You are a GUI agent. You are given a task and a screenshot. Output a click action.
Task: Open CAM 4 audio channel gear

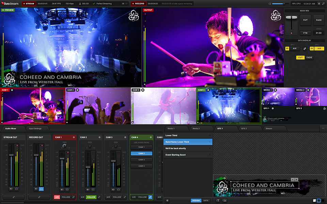(151, 137)
